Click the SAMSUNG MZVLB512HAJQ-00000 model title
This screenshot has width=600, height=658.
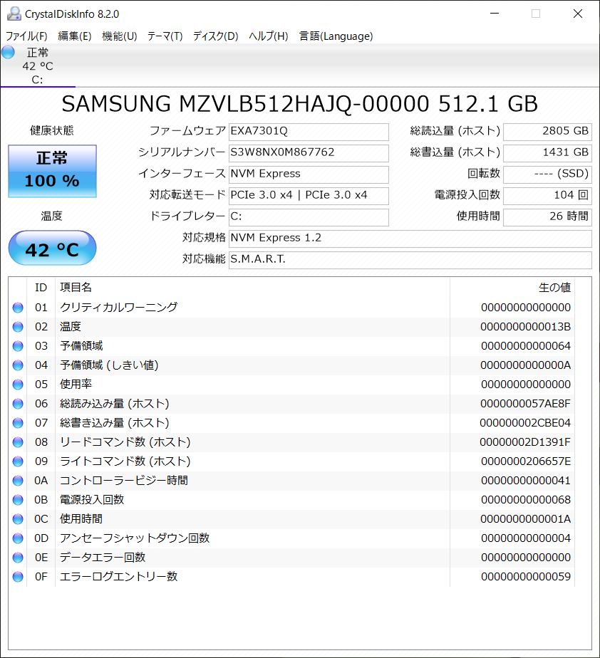pyautogui.click(x=299, y=104)
